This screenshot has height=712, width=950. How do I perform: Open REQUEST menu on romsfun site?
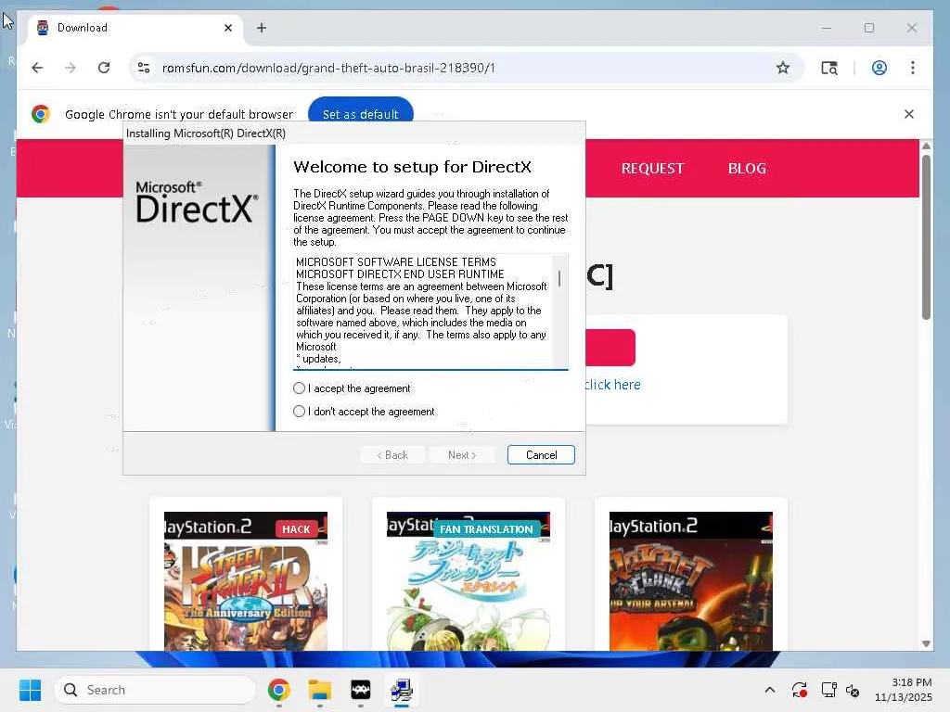[x=652, y=169]
